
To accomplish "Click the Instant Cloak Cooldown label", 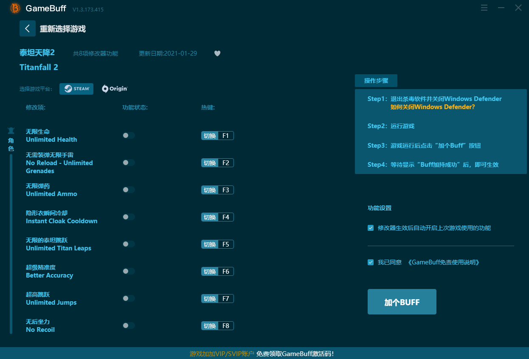I will (62, 221).
